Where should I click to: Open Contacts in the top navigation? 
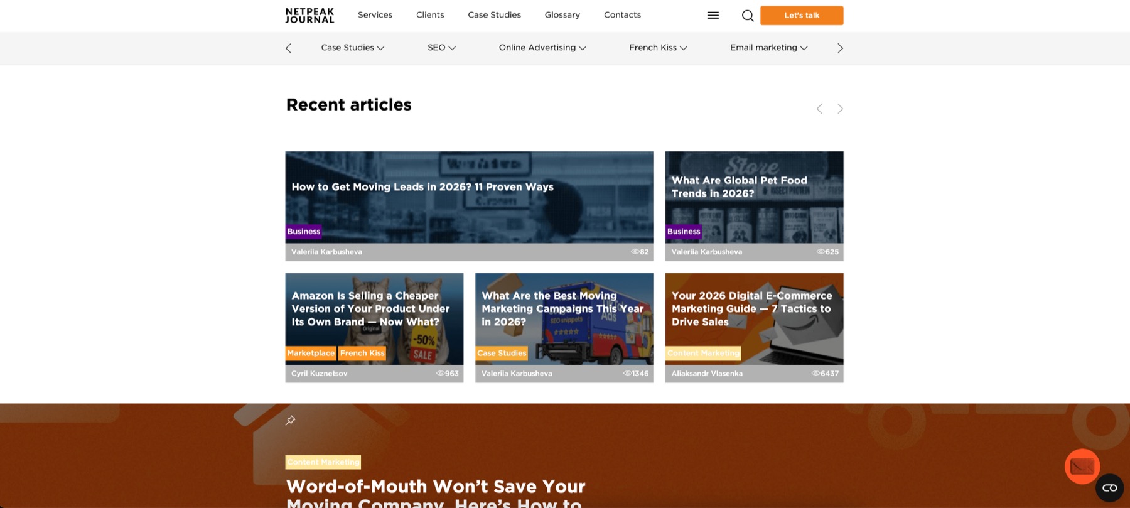(x=622, y=15)
